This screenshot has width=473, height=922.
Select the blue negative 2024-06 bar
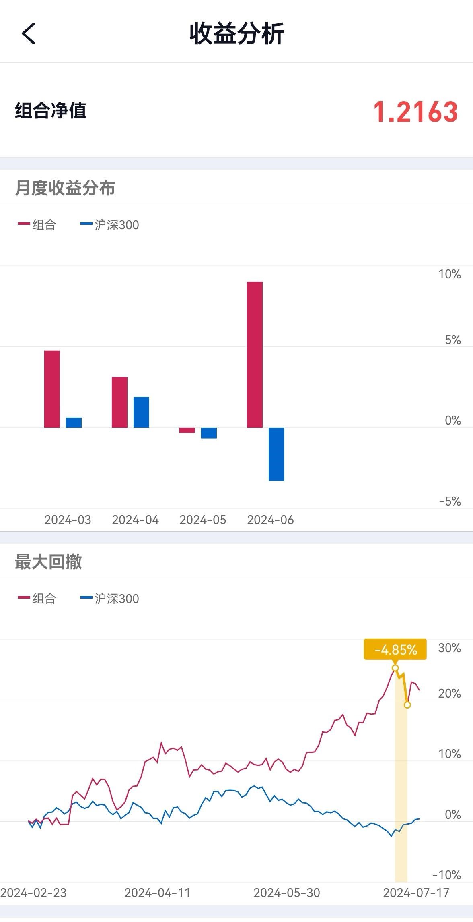click(x=276, y=454)
